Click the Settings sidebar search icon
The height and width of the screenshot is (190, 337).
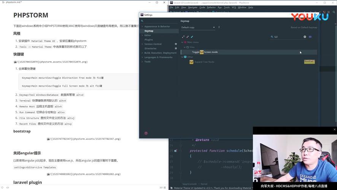tap(142, 21)
